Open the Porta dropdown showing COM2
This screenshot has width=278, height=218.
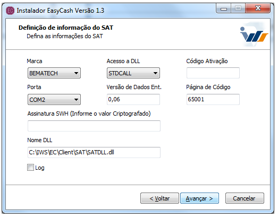point(54,99)
